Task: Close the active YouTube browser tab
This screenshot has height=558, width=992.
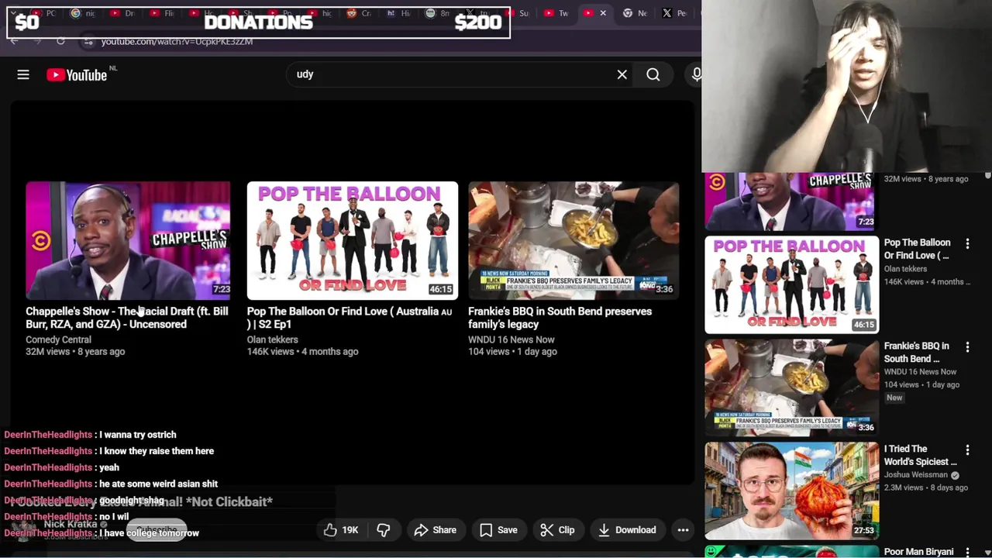Action: pos(603,13)
